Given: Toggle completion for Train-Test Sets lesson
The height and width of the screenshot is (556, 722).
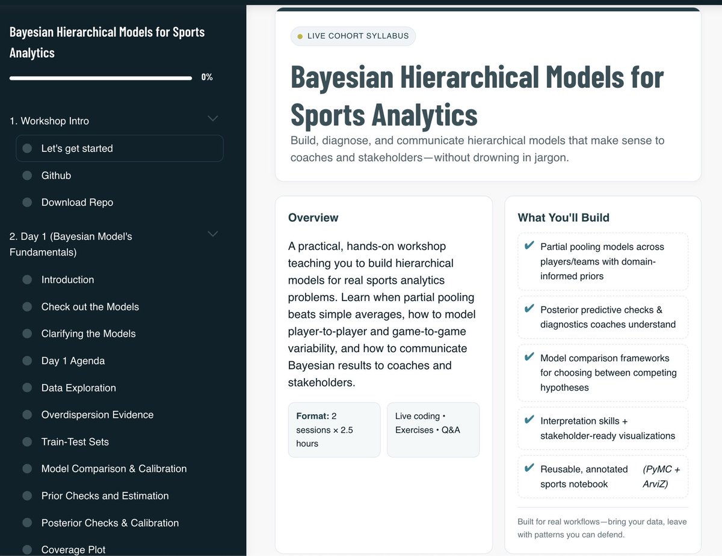Looking at the screenshot, I should pyautogui.click(x=26, y=442).
